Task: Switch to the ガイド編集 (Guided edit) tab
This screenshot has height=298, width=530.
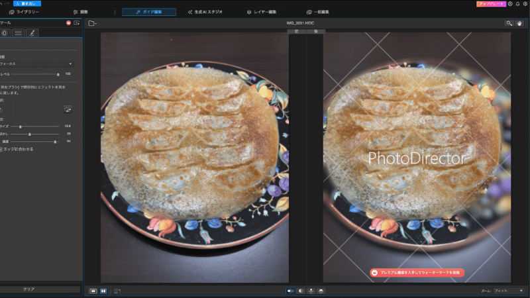Action: (148, 12)
